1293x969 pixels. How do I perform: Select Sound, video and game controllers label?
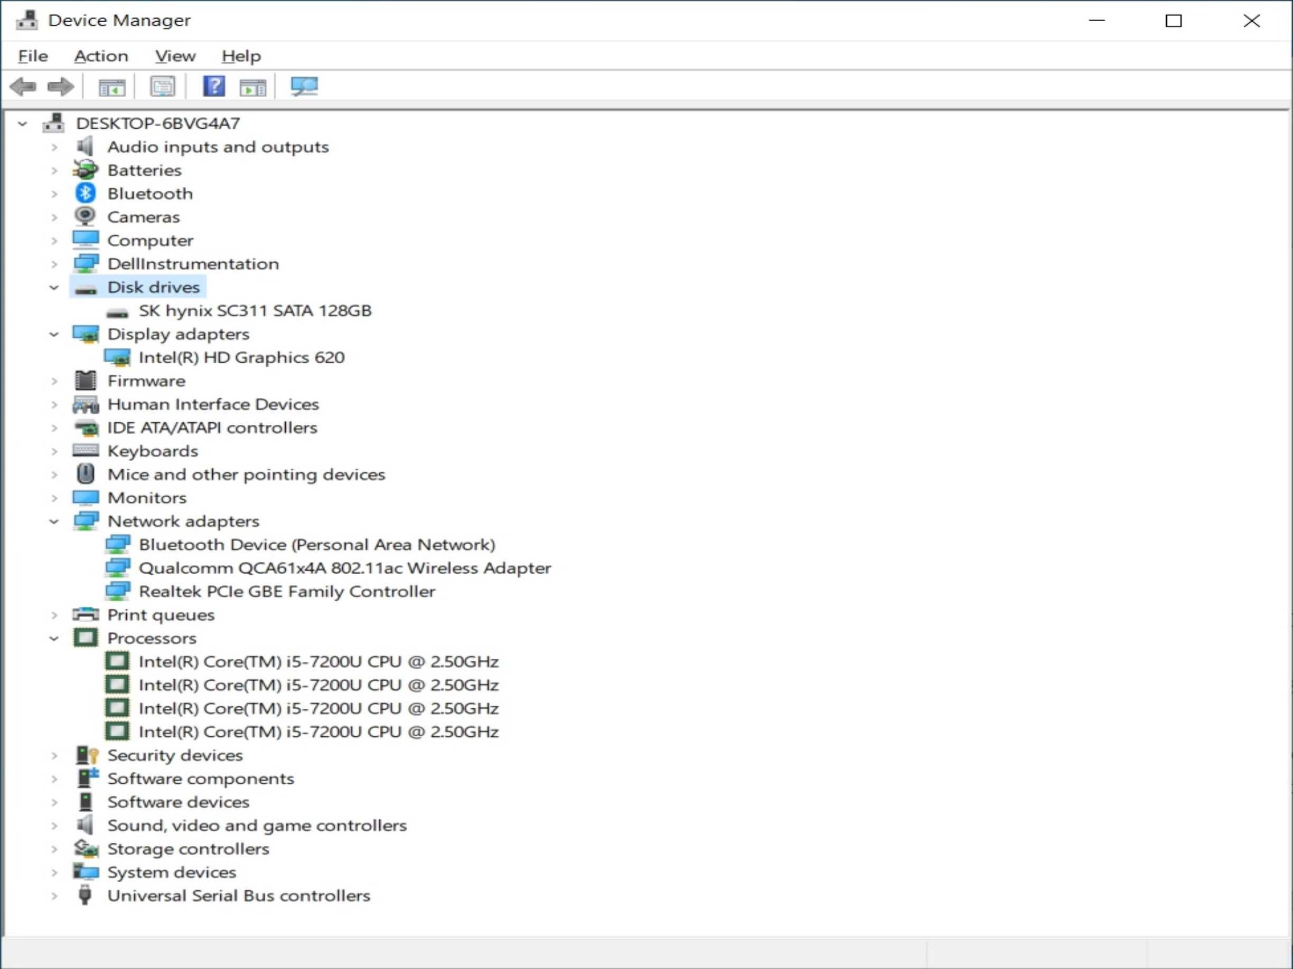(257, 825)
